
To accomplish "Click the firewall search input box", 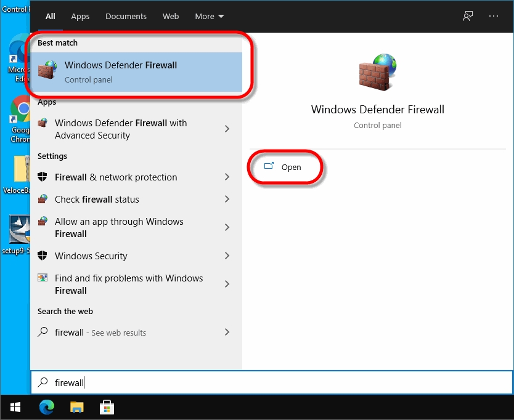I will (271, 383).
